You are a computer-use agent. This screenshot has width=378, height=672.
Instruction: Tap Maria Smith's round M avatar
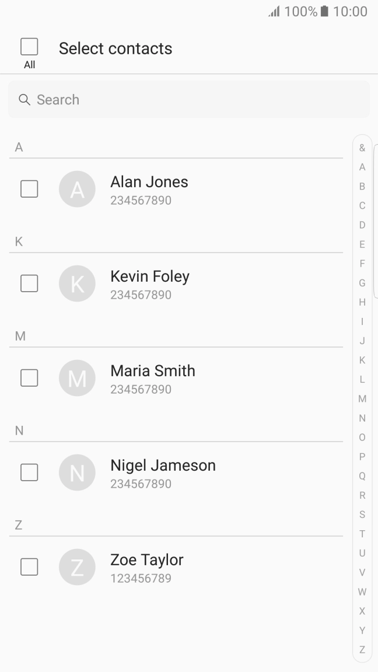pyautogui.click(x=77, y=378)
